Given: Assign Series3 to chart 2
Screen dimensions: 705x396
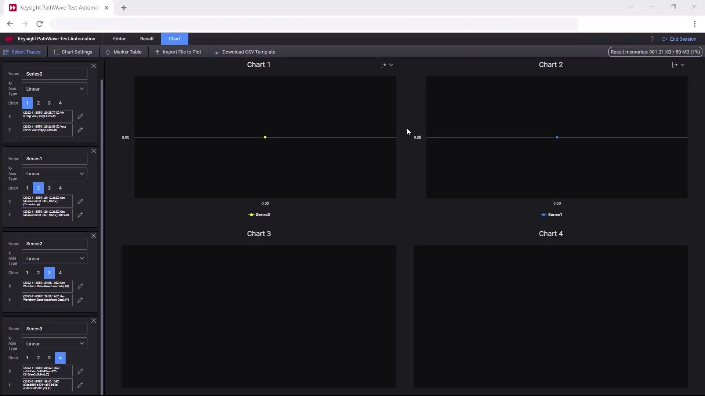Looking at the screenshot, I should tap(38, 358).
